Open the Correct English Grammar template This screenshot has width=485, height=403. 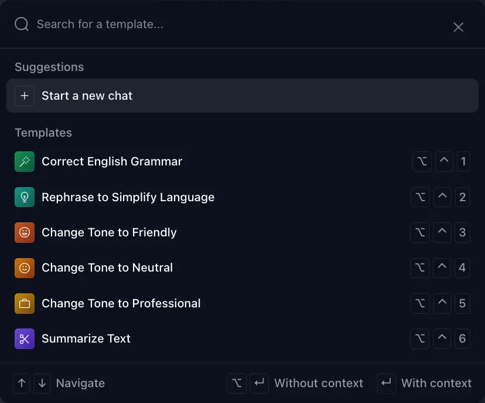click(x=111, y=161)
